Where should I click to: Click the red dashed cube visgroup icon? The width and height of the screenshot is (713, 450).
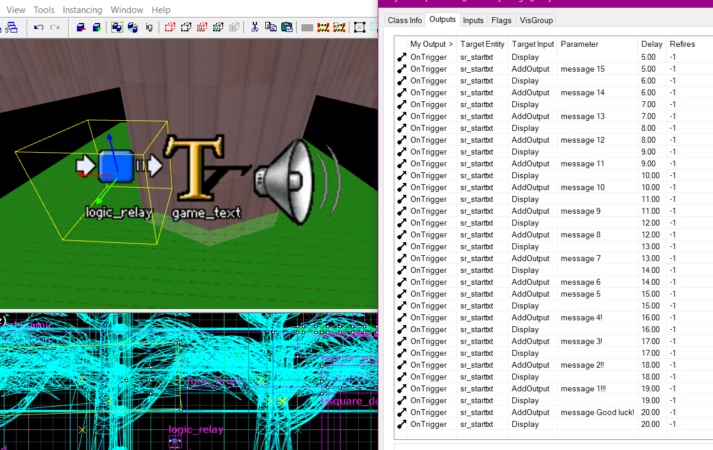(170, 27)
